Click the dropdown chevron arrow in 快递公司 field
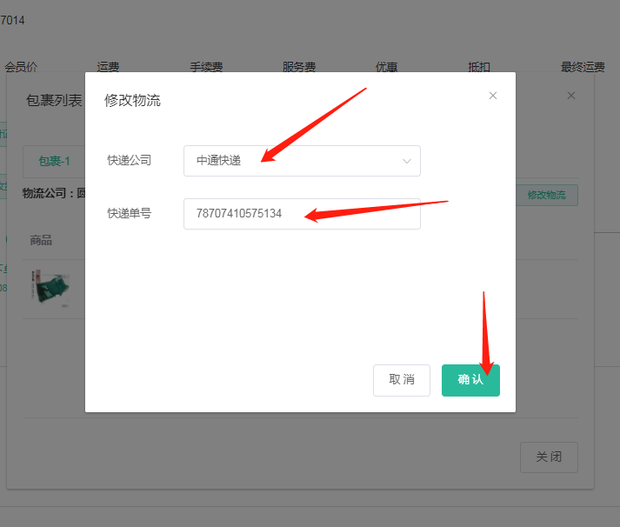 (x=406, y=161)
